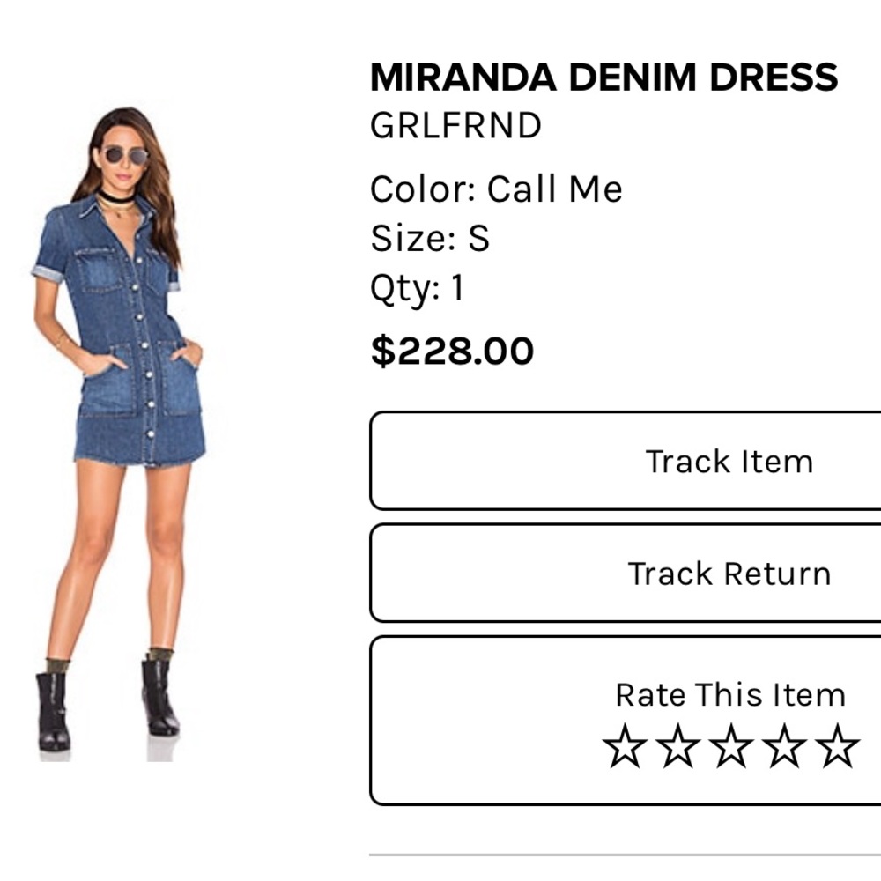This screenshot has height=881, width=881.
Task: Click the Color: Call Me label
Action: click(496, 188)
